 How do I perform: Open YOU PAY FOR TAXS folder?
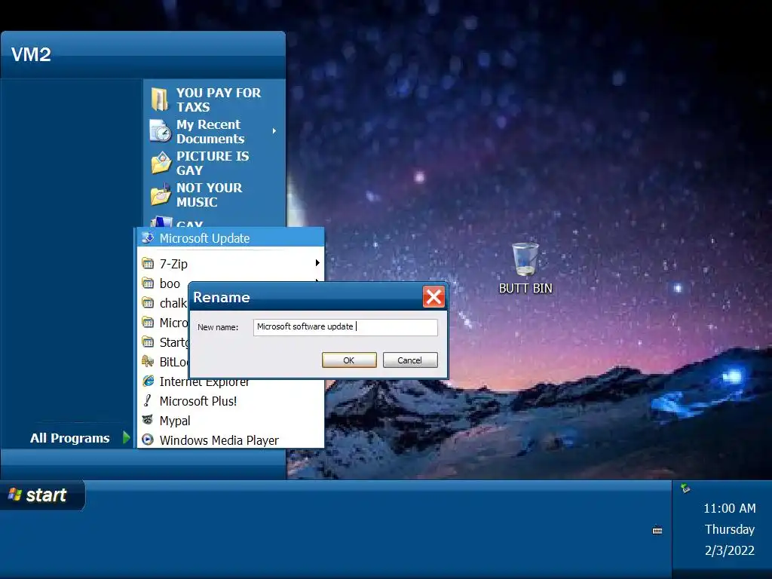(214, 100)
